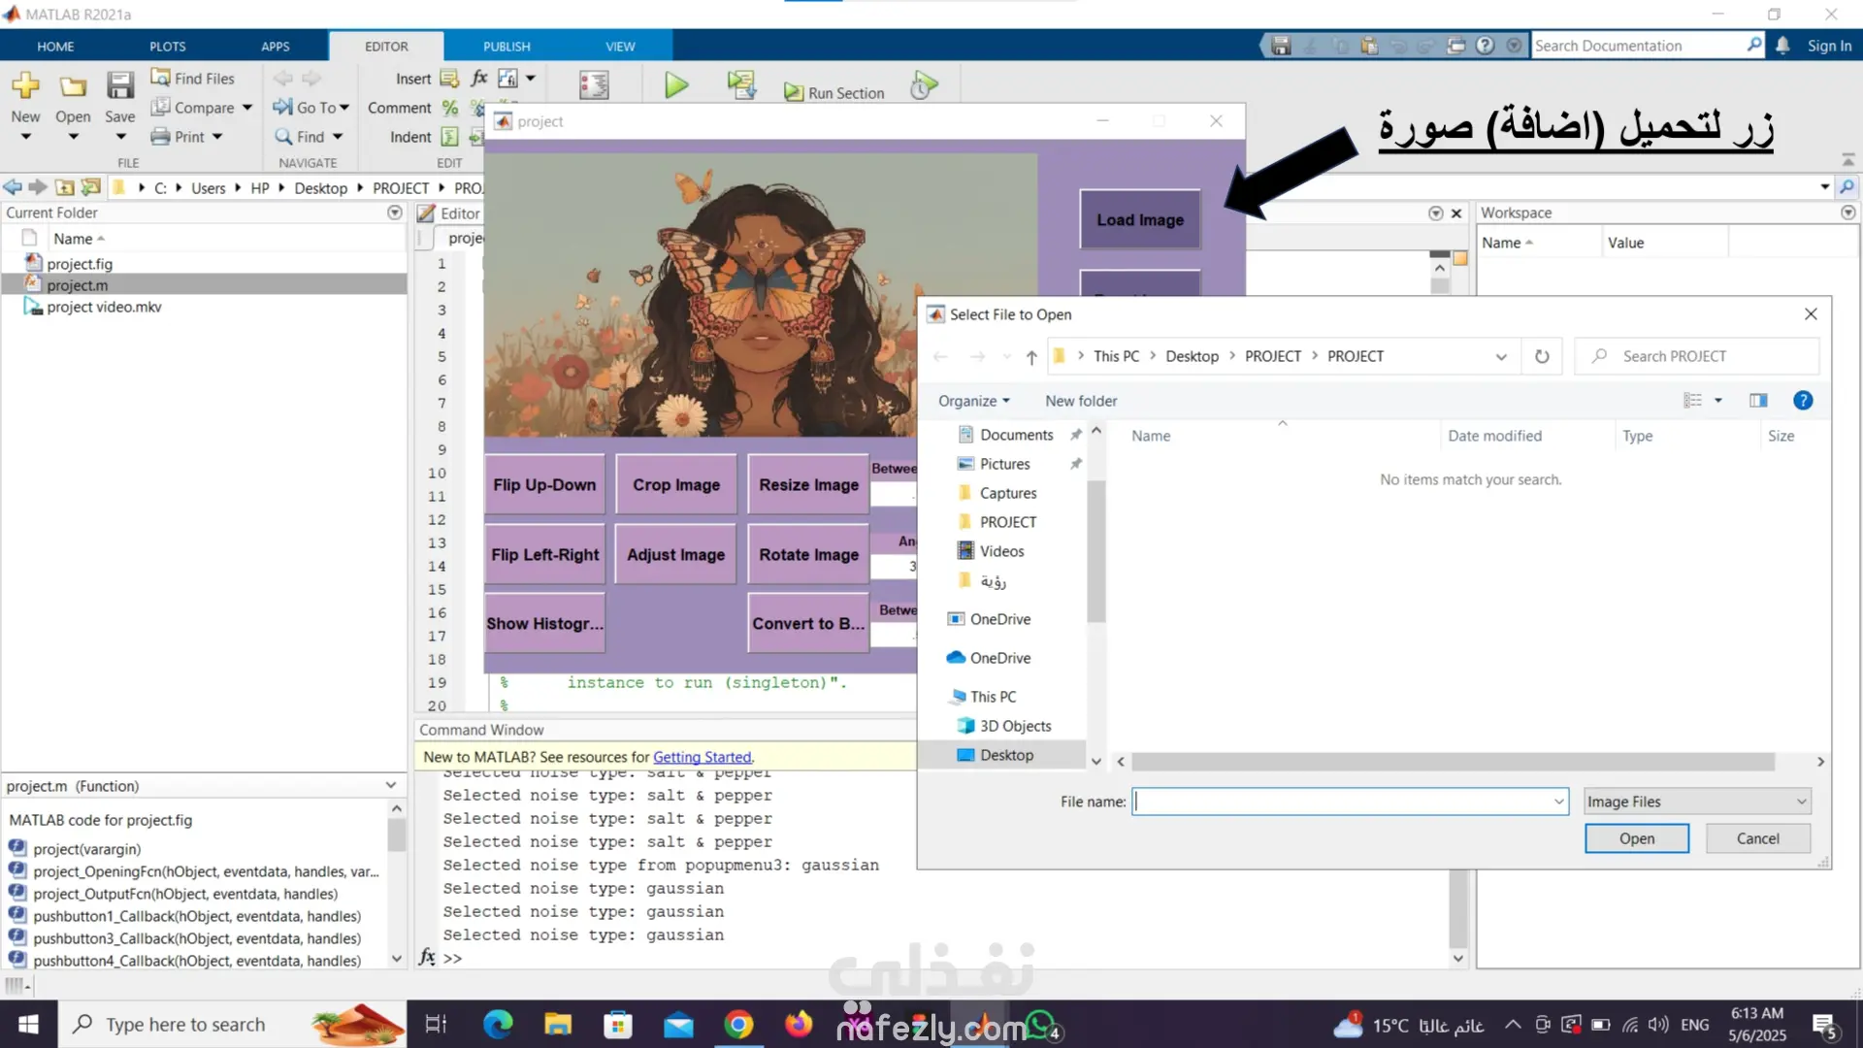Click Organize menu in file dialog
This screenshot has height=1048, width=1863.
[x=973, y=401]
